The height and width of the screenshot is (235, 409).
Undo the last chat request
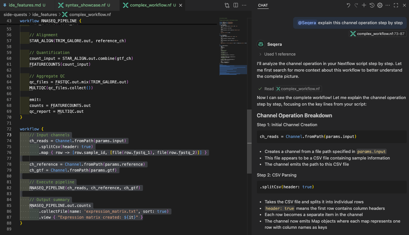click(348, 5)
